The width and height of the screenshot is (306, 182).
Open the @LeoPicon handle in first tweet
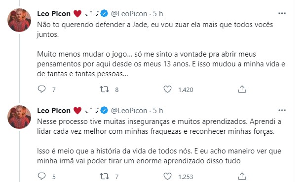coord(129,14)
